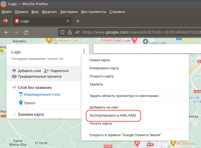The height and width of the screenshot is (148, 201).
Task: Click the N-540 road shield on the map
Action: [x=108, y=146]
